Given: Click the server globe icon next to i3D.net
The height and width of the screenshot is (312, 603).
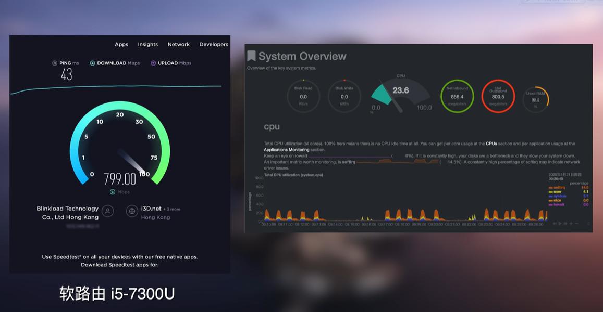Looking at the screenshot, I should point(131,211).
